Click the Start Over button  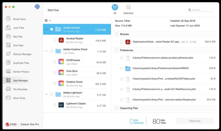tap(53, 10)
